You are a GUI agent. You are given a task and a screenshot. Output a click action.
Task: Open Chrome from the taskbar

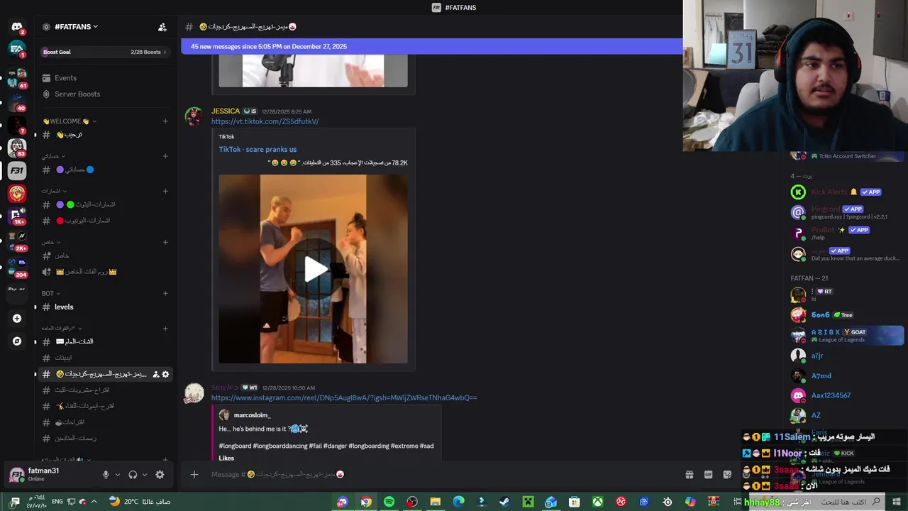coord(365,502)
